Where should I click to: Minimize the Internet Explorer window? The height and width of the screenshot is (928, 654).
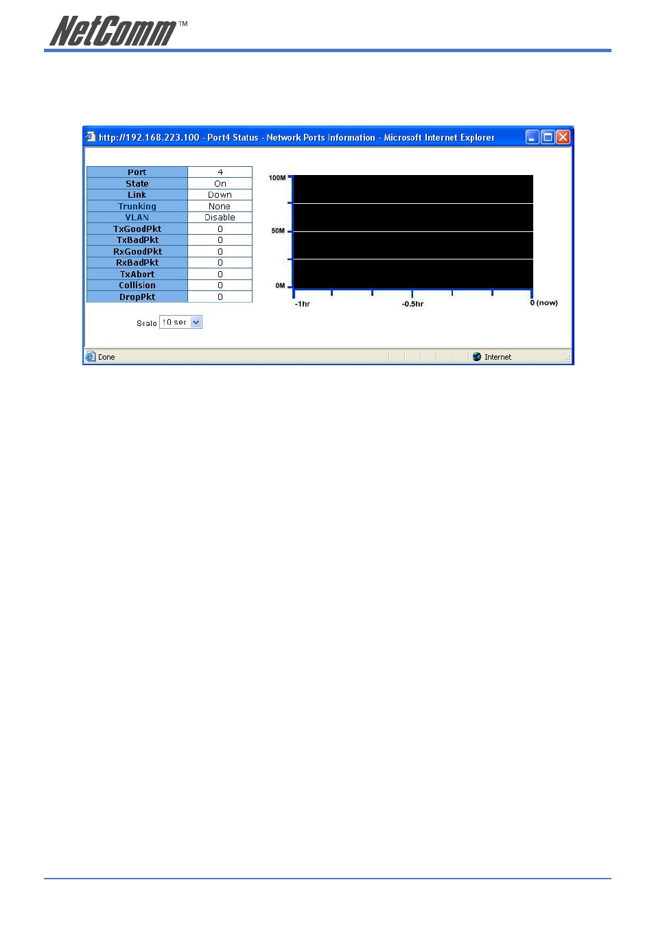(x=533, y=137)
